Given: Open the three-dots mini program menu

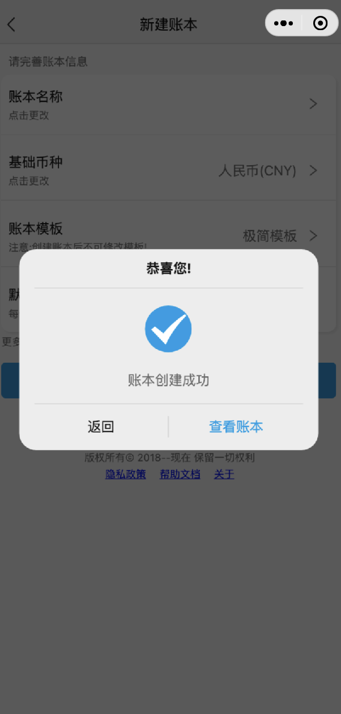Looking at the screenshot, I should click(283, 23).
